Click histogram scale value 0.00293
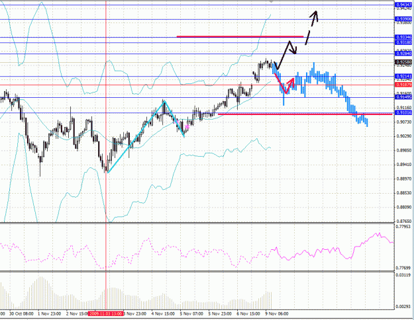 (403, 307)
